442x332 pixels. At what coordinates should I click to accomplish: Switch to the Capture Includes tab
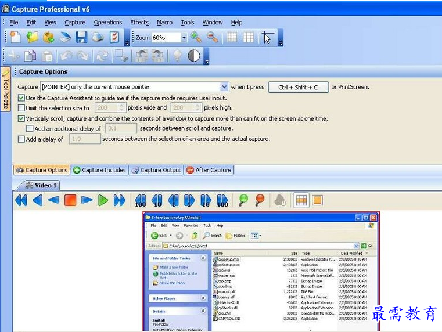[x=99, y=170]
